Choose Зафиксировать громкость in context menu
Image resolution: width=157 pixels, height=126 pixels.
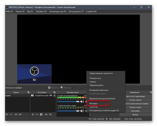click(106, 73)
